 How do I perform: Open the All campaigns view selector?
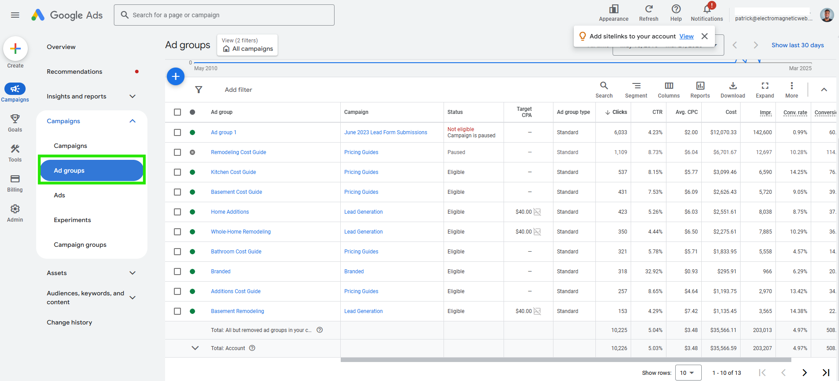[x=248, y=45]
